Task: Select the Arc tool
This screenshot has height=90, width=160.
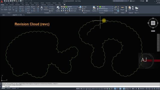Action: tap(13, 8)
